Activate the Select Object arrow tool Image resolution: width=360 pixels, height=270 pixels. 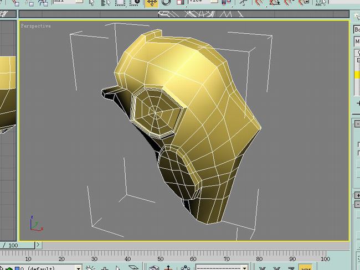pyautogui.click(x=92, y=2)
